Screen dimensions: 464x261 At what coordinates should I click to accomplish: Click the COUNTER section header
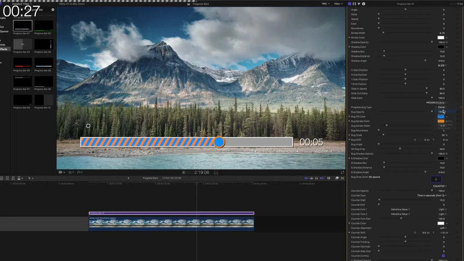point(440,186)
